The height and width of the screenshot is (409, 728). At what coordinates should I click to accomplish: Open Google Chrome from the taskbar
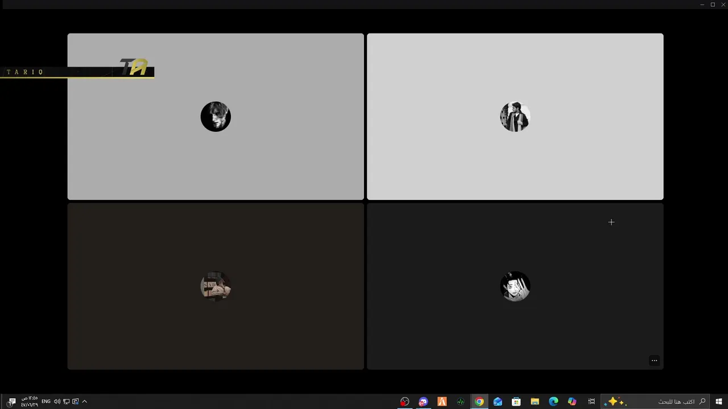(x=479, y=402)
